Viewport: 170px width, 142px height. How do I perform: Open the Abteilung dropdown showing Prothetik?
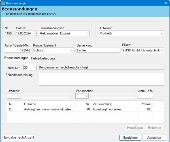click(162, 33)
